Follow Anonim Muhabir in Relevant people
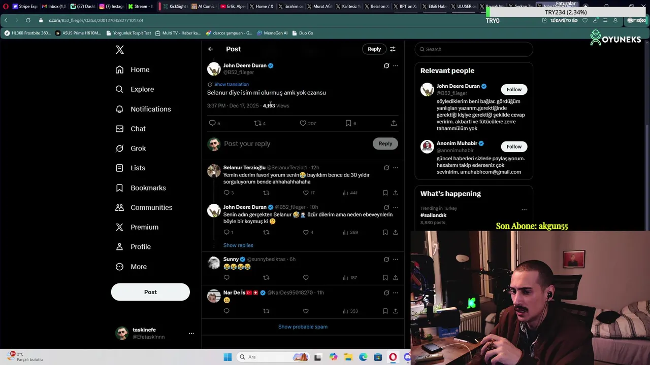This screenshot has height=365, width=650. pyautogui.click(x=514, y=147)
